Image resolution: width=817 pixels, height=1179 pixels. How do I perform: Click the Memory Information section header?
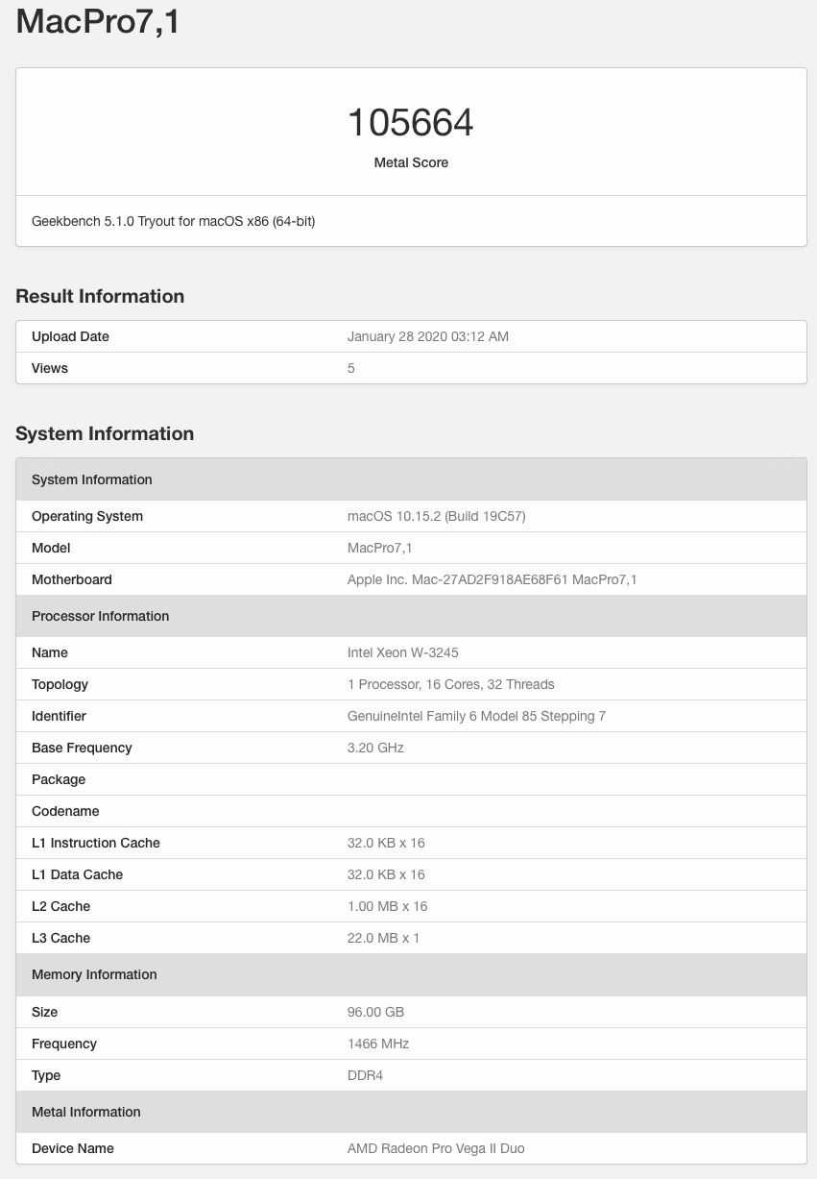coord(411,974)
